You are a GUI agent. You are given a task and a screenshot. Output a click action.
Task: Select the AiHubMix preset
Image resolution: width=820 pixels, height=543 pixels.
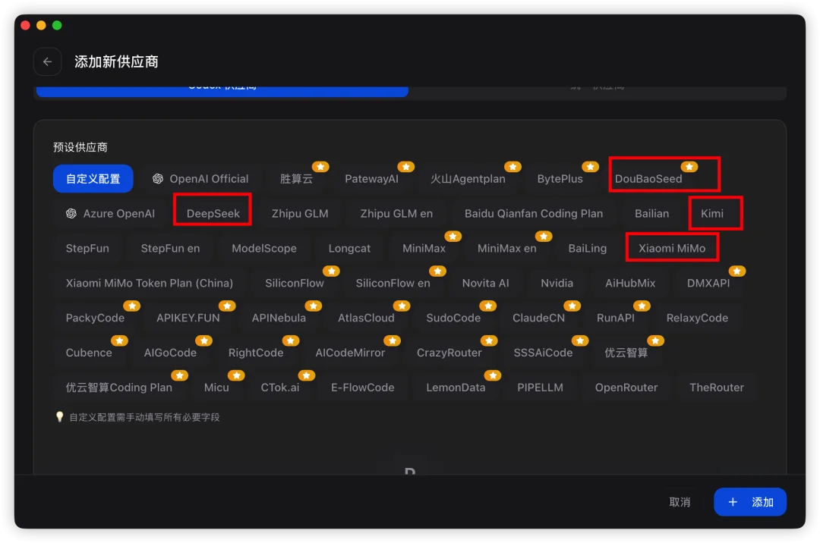click(x=630, y=283)
